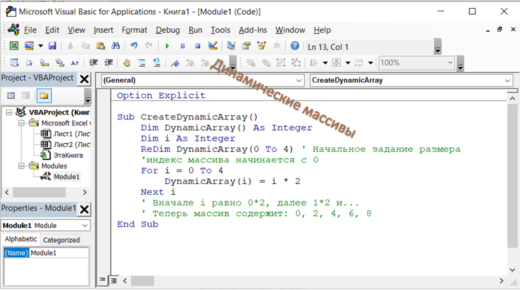Screen dimensions: 520x290
Task: Click View Code icon in Project panel
Action: (x=11, y=96)
